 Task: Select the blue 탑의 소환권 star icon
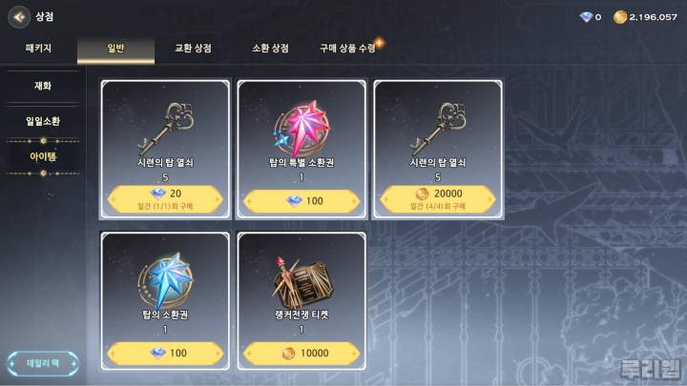[x=166, y=281]
